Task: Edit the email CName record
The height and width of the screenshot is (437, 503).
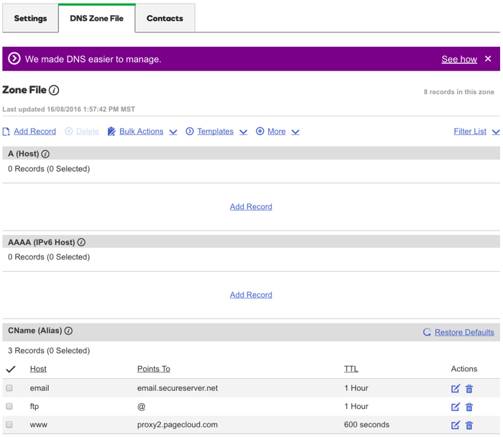Action: pyautogui.click(x=456, y=389)
